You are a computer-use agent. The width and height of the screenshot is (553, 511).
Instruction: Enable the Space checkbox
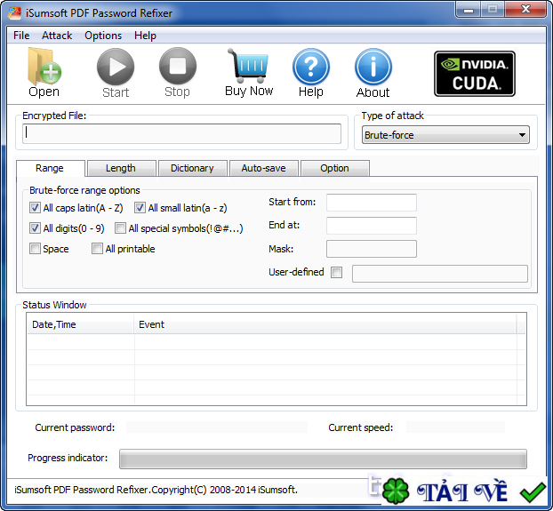coord(35,249)
